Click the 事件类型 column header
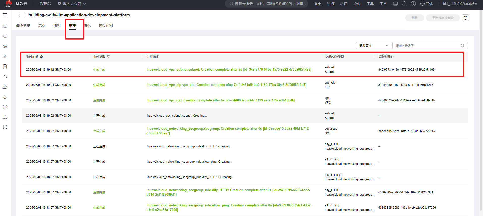The width and height of the screenshot is (483, 216). coord(99,57)
